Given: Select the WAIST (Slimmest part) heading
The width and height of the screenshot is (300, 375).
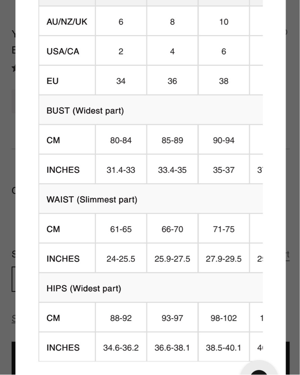Looking at the screenshot, I should pyautogui.click(x=92, y=200).
